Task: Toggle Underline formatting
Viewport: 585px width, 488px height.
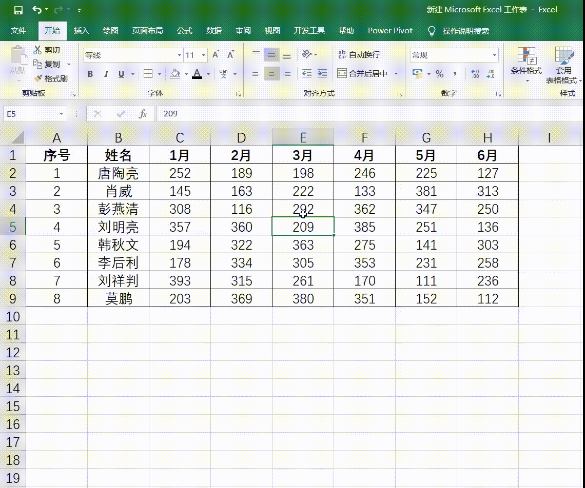Action: click(121, 74)
